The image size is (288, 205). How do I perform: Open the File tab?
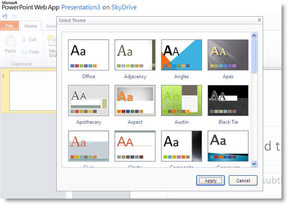[x=10, y=26]
